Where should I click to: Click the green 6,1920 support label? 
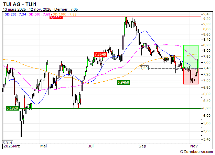[12, 108]
